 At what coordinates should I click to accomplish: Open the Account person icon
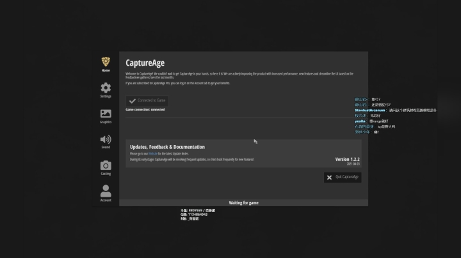click(106, 191)
